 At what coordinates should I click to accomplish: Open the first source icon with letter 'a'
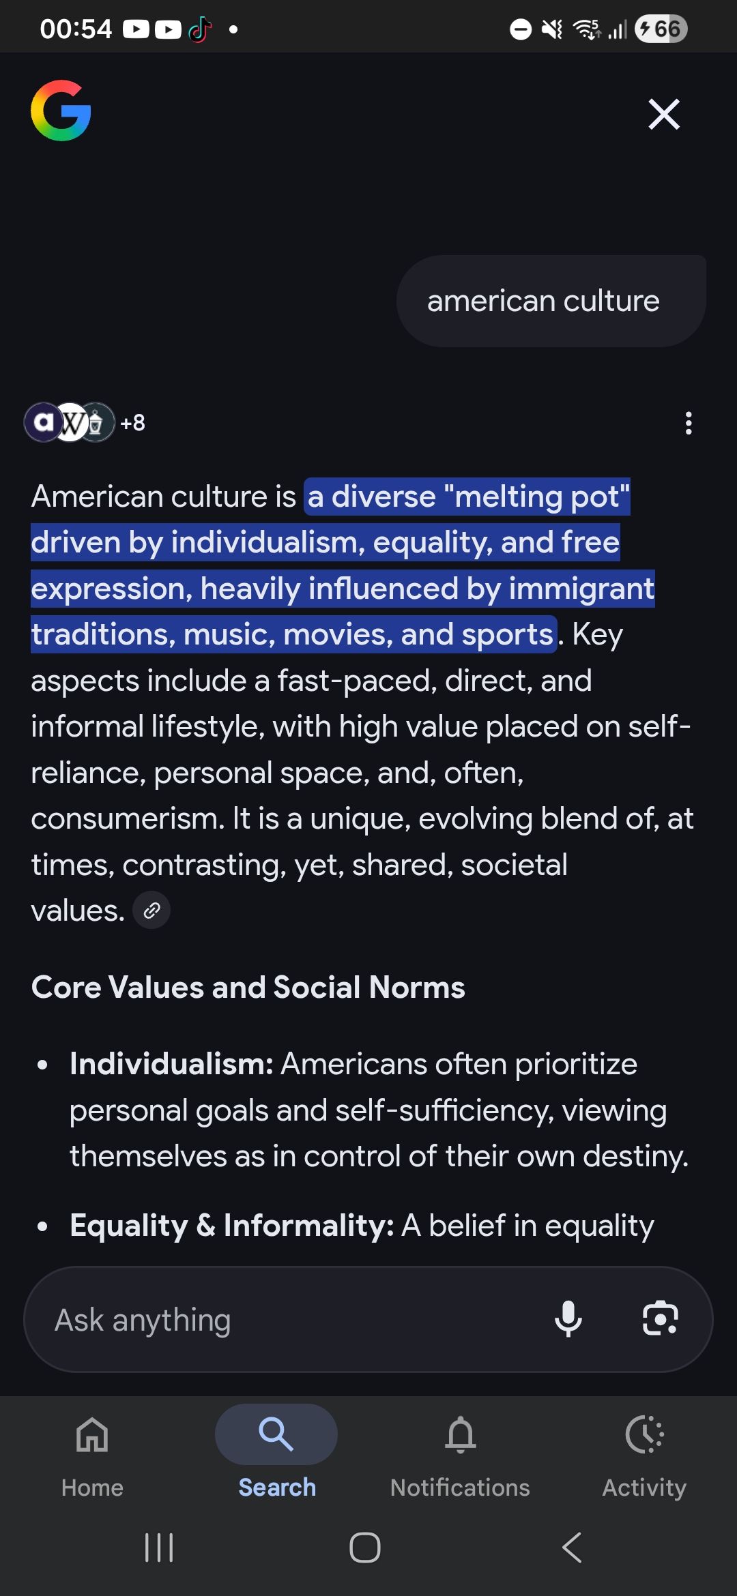[43, 423]
